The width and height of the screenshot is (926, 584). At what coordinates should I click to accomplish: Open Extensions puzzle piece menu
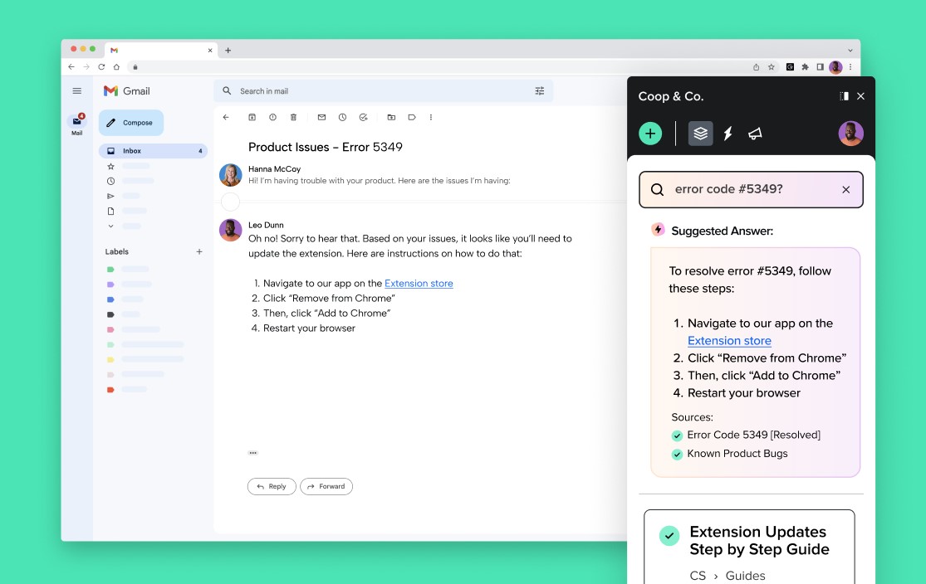(x=805, y=66)
